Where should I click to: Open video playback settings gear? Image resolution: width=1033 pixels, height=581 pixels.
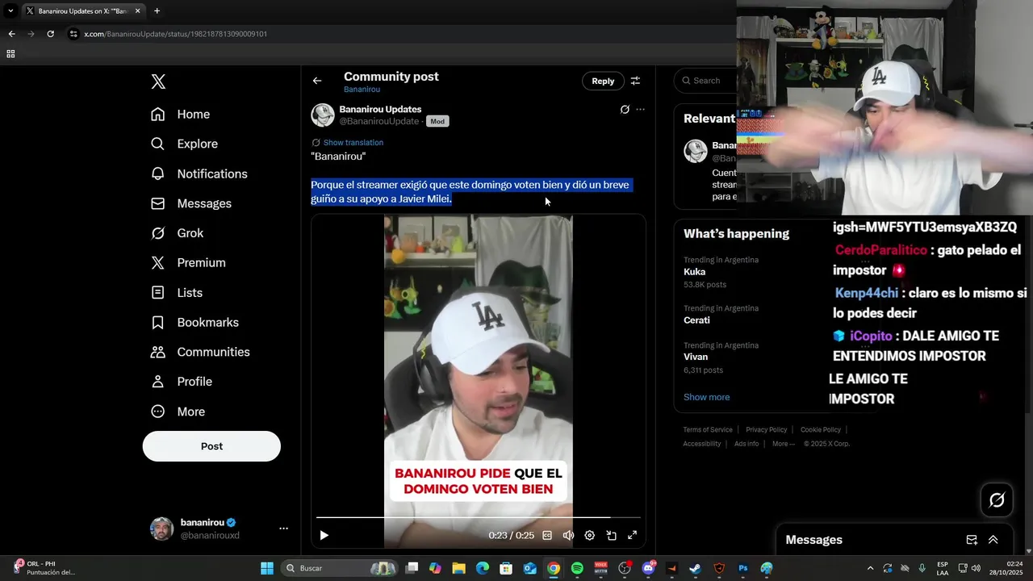(589, 535)
